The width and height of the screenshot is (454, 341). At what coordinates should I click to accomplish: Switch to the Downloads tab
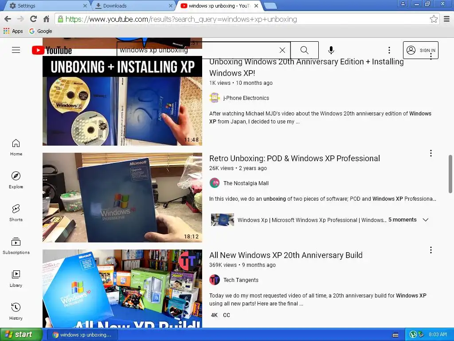click(x=135, y=5)
